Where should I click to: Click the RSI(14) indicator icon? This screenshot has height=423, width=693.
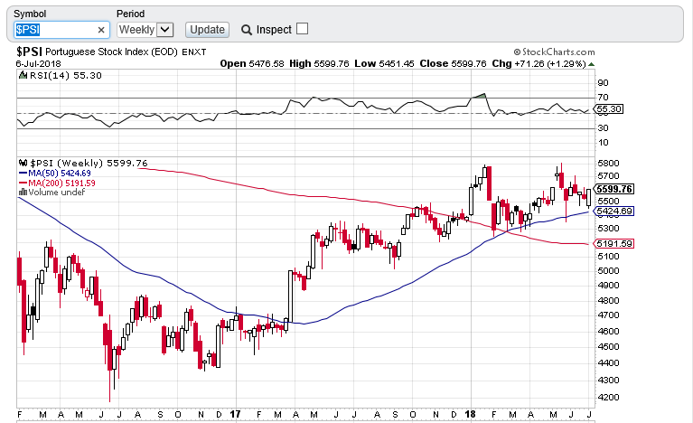[x=23, y=75]
